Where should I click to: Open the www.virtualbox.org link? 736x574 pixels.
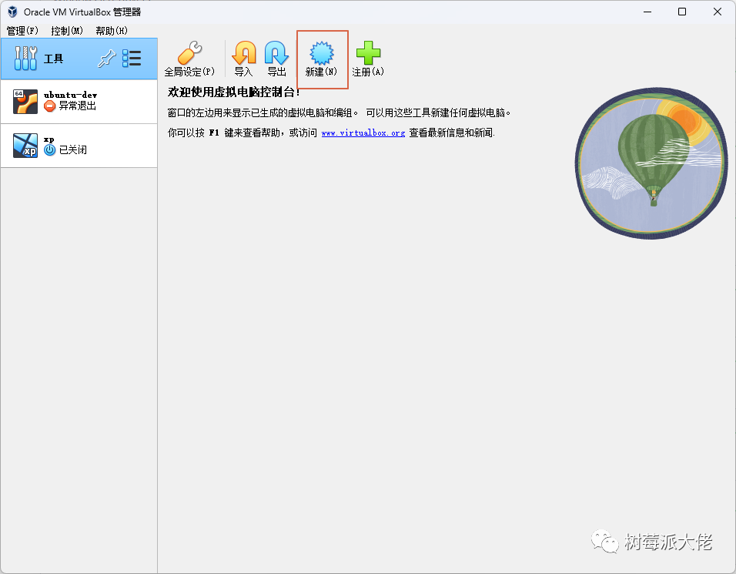pos(363,133)
